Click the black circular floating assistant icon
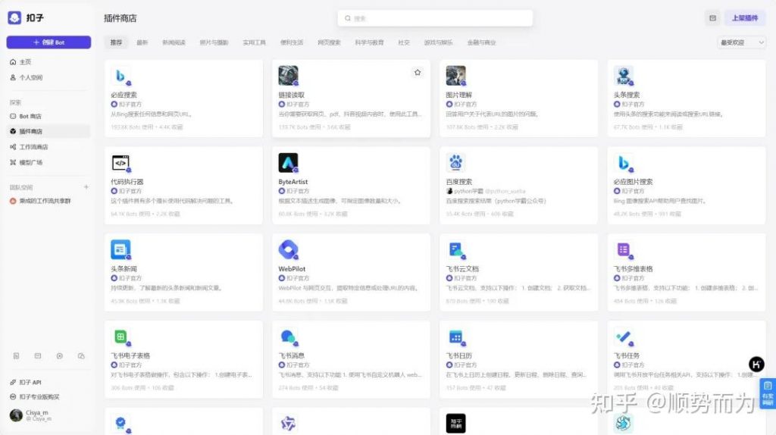 point(756,365)
